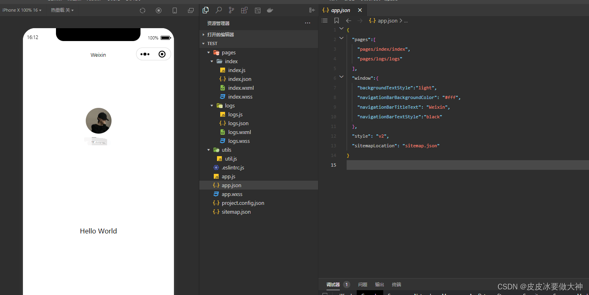
Task: Fold the pages array at line 2
Action: point(341,39)
